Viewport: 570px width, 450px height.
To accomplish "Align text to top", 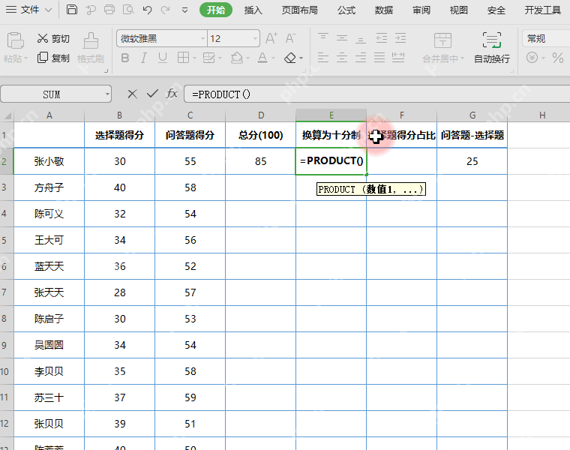I will tap(323, 37).
